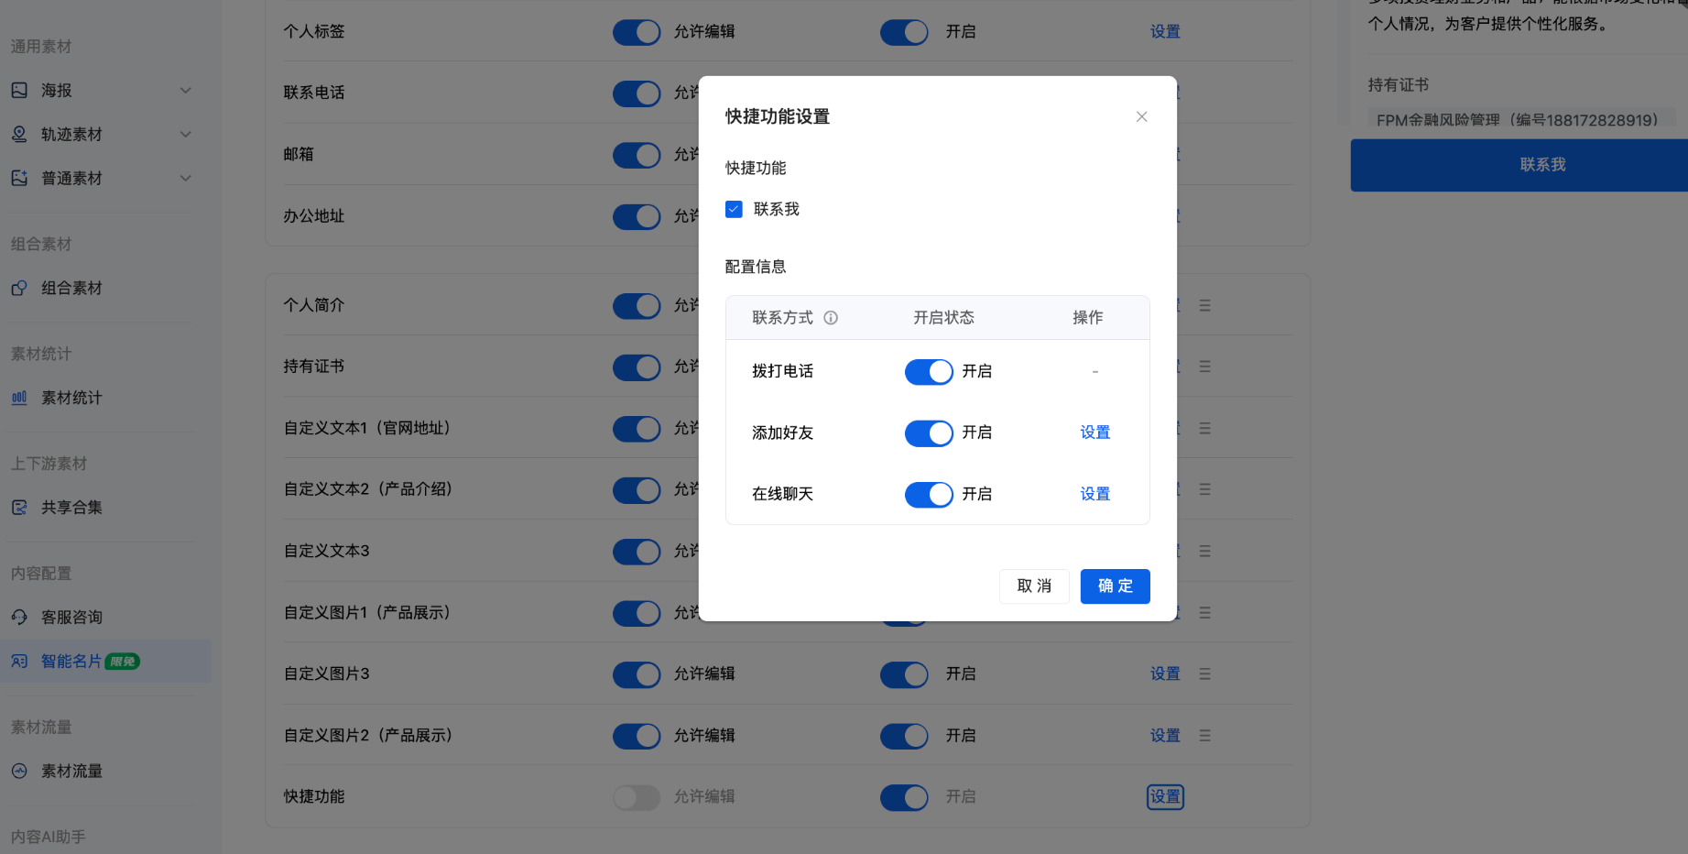Click the drag handle for 持有证书 row
The image size is (1688, 854).
[x=1205, y=367]
